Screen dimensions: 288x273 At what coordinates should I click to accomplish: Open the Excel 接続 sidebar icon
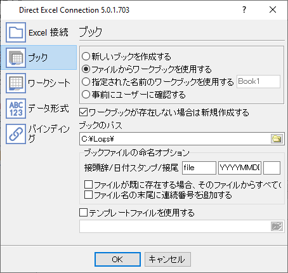click(16, 32)
